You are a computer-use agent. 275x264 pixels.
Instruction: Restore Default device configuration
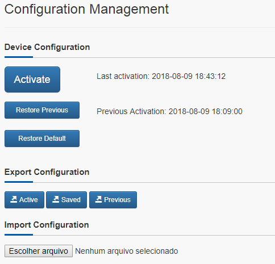point(42,139)
